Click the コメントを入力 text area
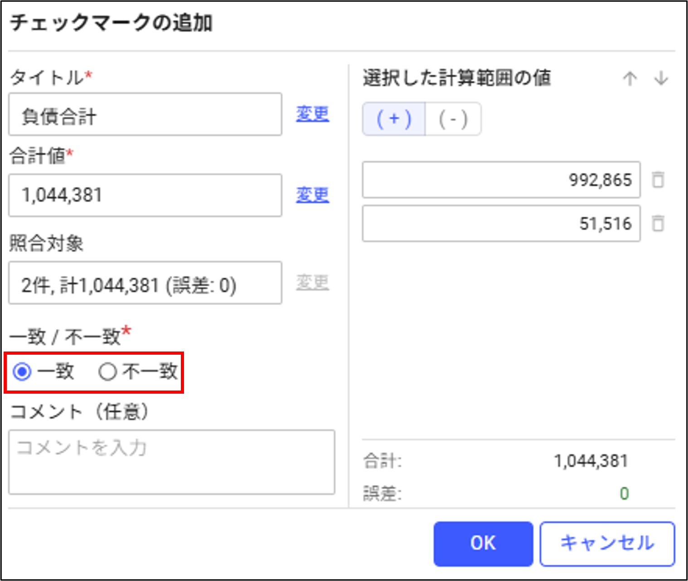This screenshot has height=581, width=688. tap(172, 462)
